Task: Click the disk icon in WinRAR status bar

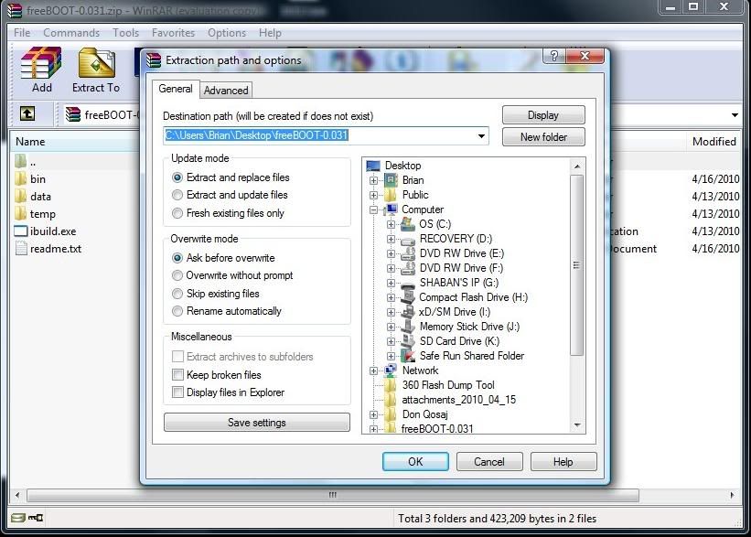Action: (17, 518)
